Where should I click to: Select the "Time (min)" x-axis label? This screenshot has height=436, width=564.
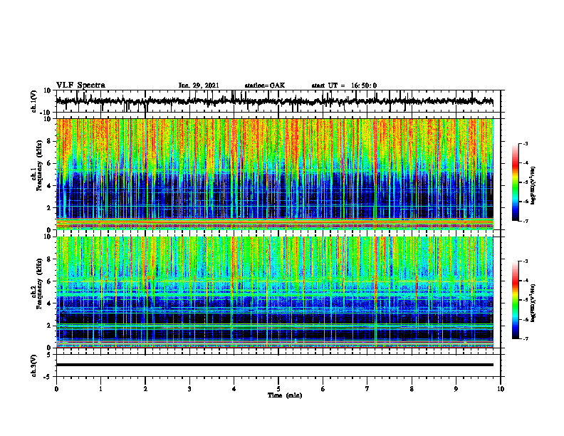pos(285,395)
